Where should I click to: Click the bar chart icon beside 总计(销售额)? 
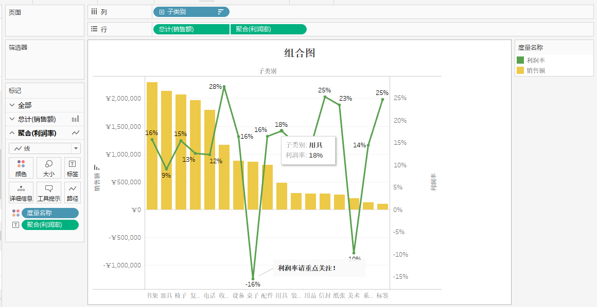pos(75,119)
